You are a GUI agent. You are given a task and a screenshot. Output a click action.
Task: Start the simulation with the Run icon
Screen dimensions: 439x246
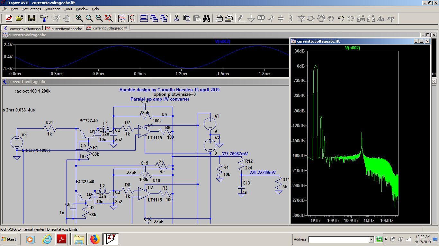pyautogui.click(x=56, y=18)
